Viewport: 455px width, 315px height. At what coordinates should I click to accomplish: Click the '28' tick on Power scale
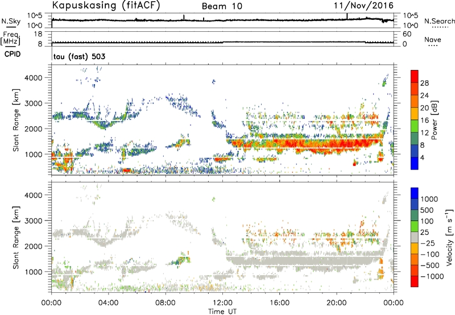[424, 83]
